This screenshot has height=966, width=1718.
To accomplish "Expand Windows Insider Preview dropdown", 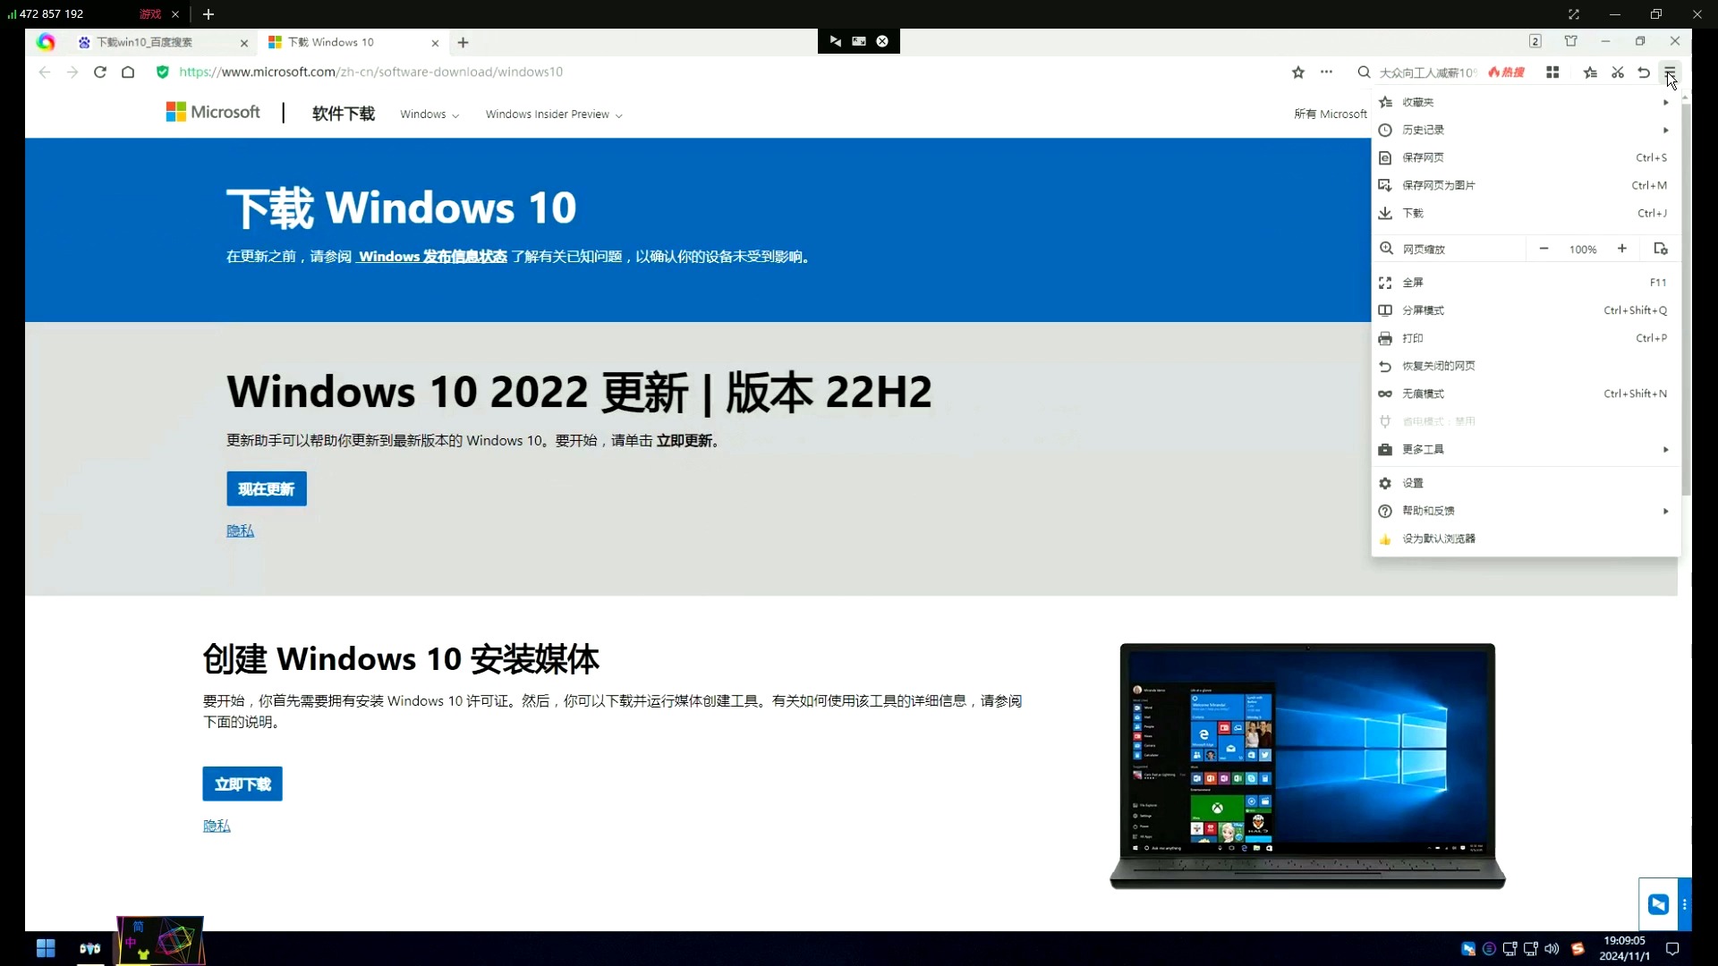I will 554,114.
